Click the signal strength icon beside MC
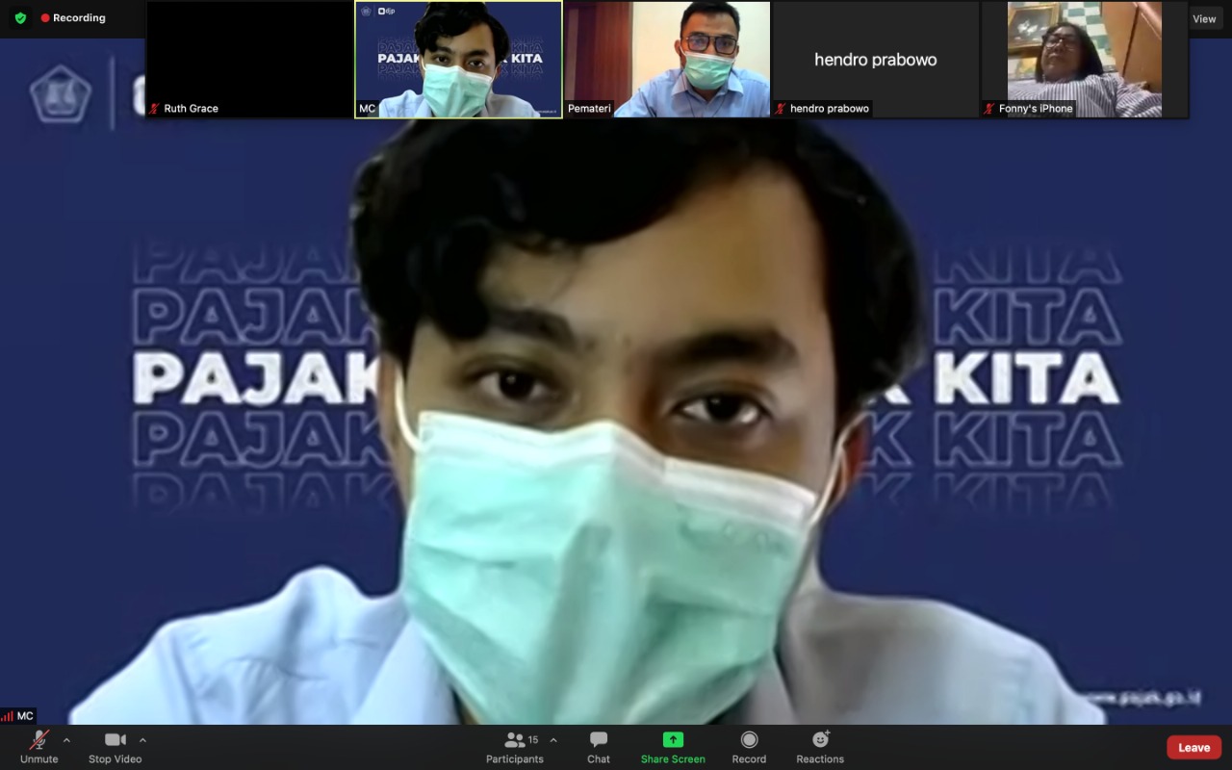 tap(8, 716)
